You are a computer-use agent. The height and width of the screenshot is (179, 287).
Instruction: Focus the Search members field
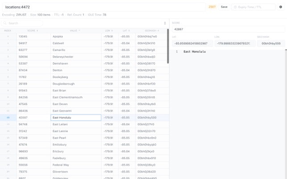[22, 23]
